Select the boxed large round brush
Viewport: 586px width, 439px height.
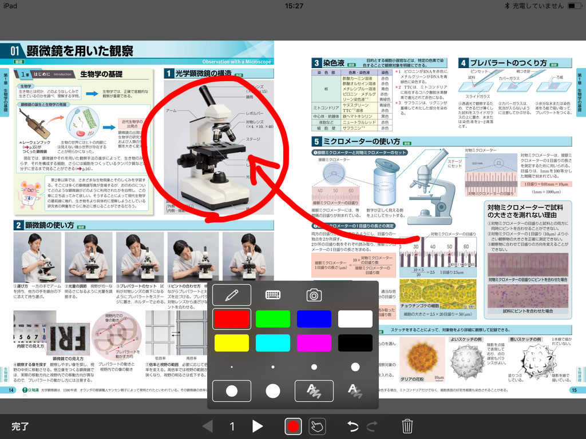point(232,391)
